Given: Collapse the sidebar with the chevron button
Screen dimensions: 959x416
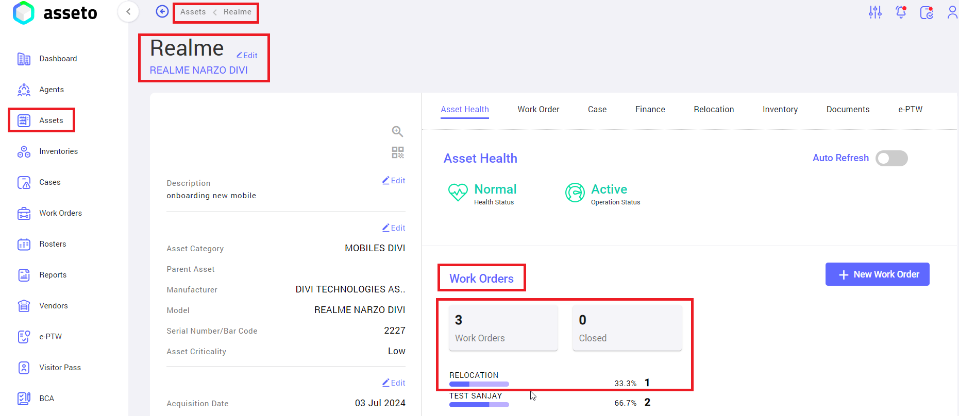Looking at the screenshot, I should pyautogui.click(x=128, y=11).
